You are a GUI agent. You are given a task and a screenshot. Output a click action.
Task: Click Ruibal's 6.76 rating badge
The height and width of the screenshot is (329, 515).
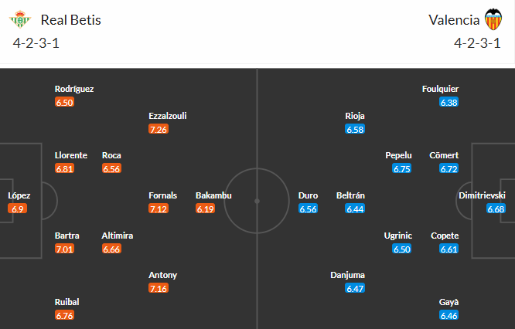[x=65, y=315]
